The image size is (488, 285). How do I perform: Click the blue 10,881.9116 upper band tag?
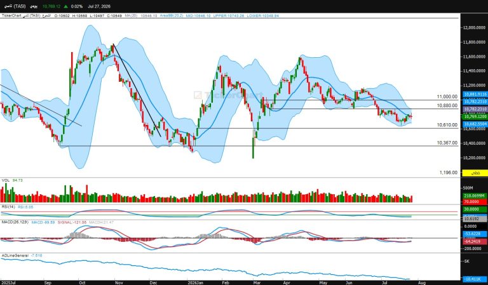coord(475,94)
